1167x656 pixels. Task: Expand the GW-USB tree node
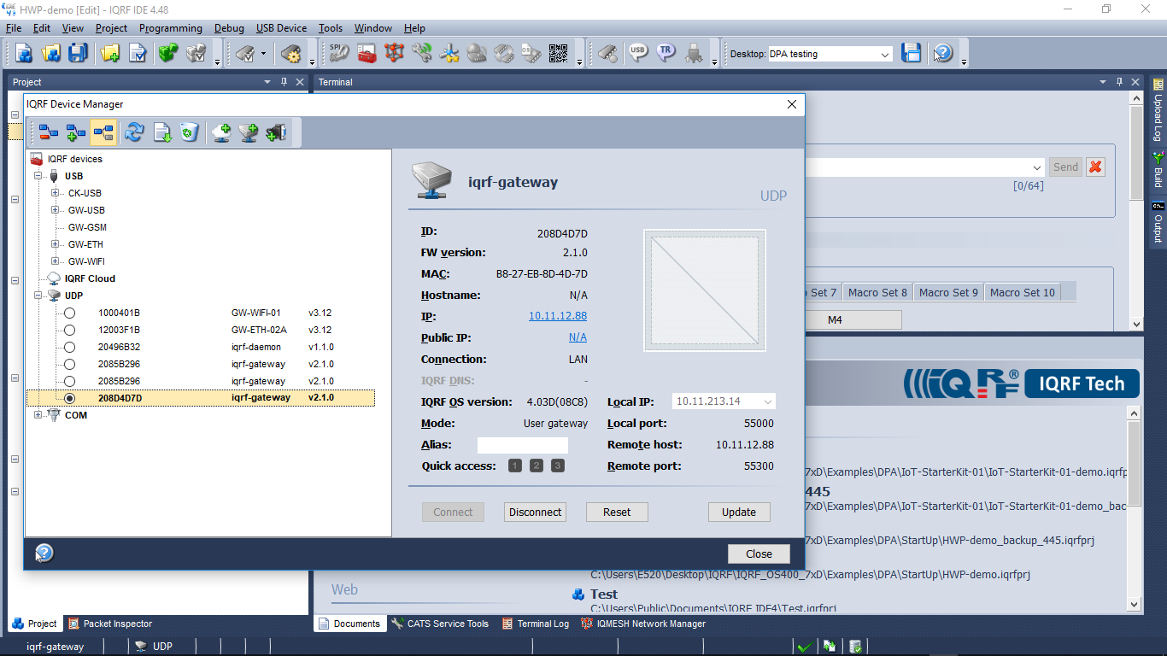[x=55, y=210]
